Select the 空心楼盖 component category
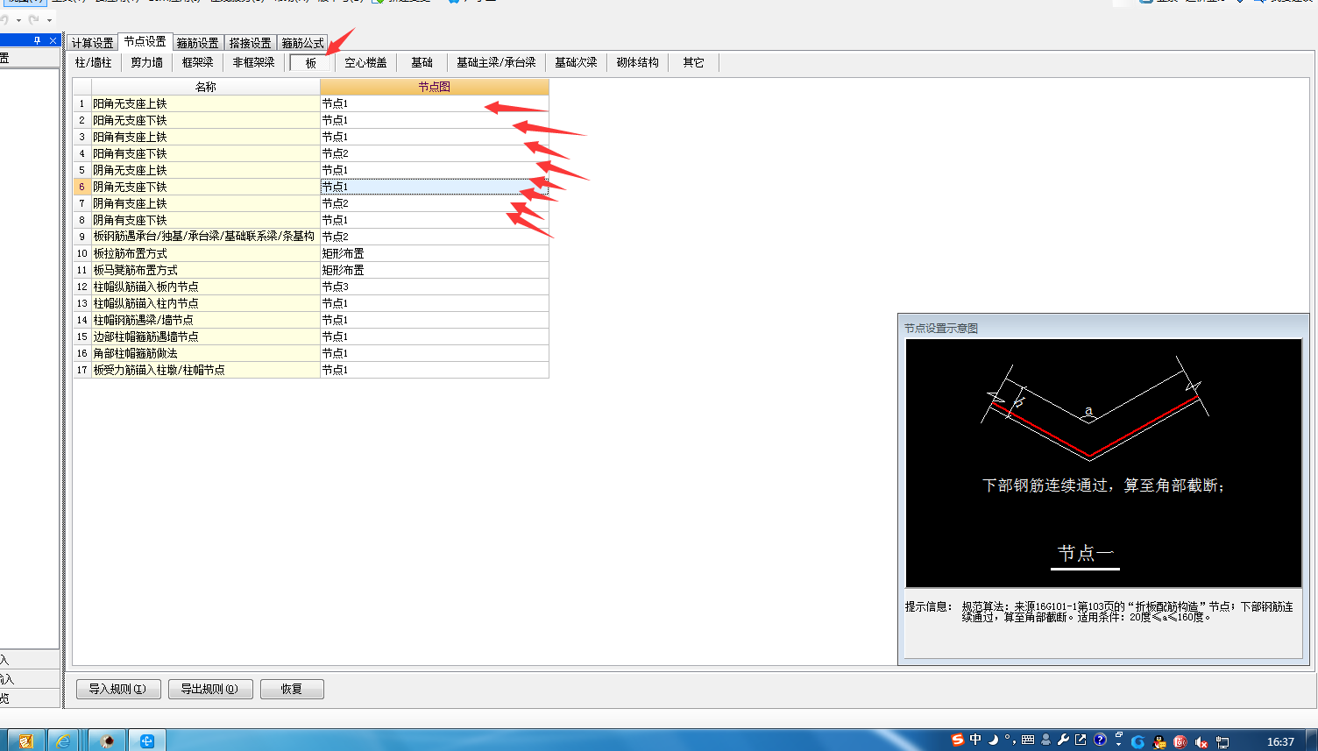 [365, 62]
